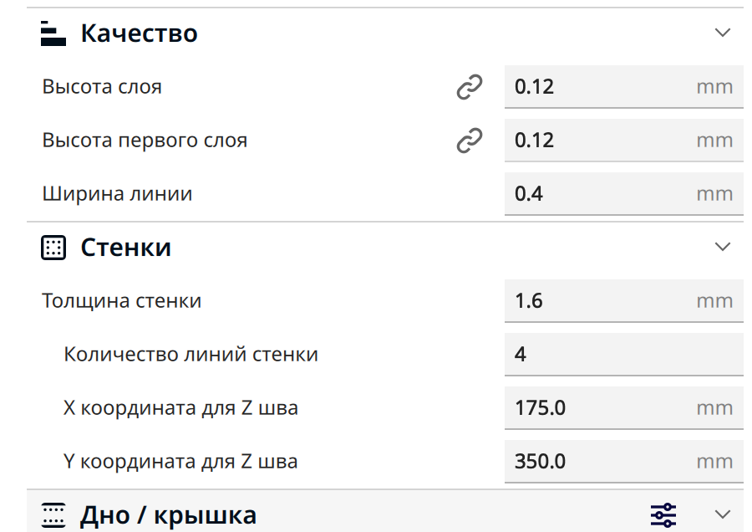752x532 pixels.
Task: Expand the Дно / крышка section chevron
Action: point(722,514)
